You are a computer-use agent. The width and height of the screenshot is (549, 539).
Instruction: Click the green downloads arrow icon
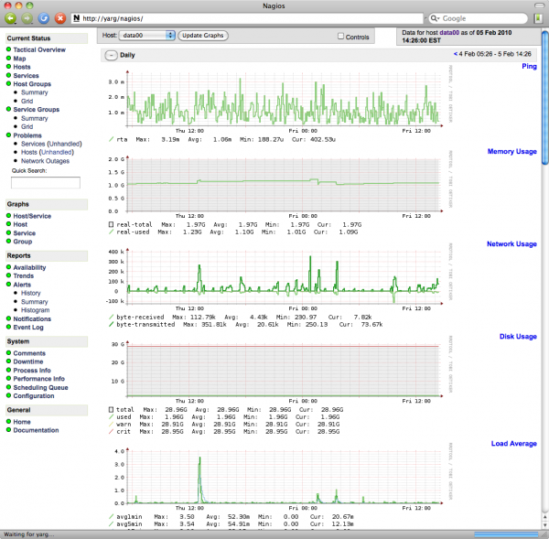point(538,17)
